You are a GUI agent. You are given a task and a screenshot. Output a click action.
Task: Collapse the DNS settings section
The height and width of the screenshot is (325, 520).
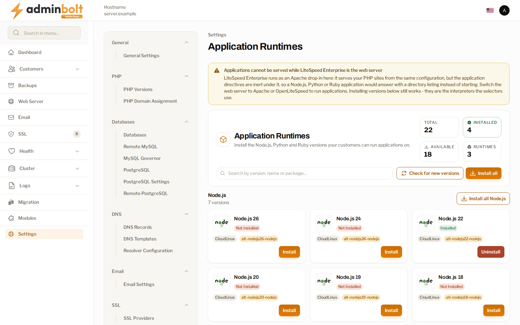pyautogui.click(x=187, y=214)
